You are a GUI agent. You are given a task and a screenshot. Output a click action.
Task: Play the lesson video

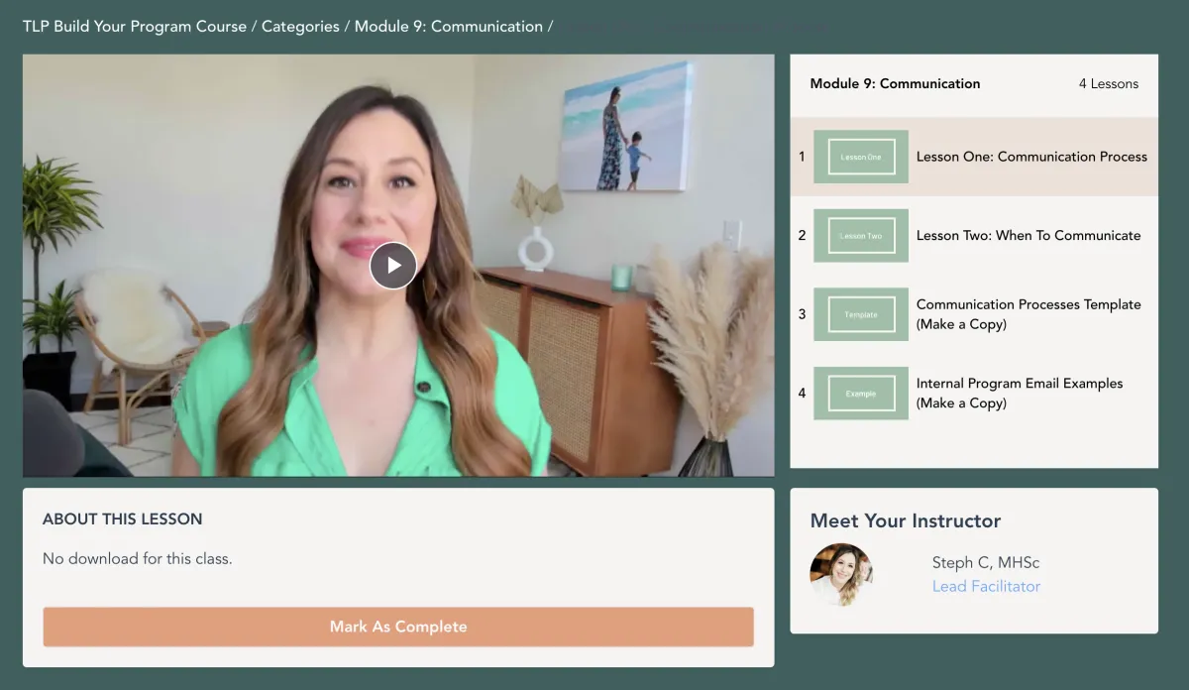coord(393,266)
